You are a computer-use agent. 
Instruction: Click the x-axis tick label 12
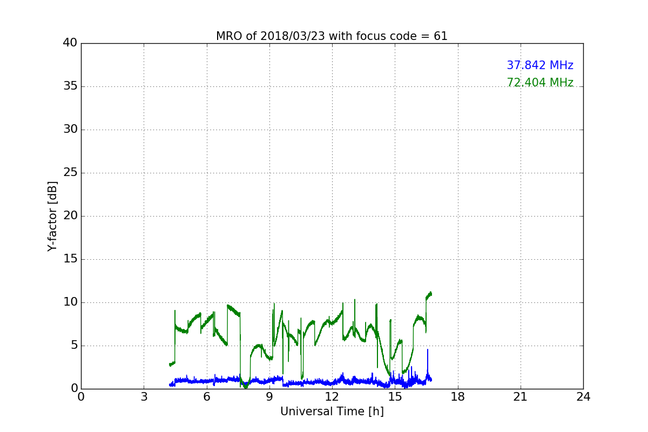332,397
